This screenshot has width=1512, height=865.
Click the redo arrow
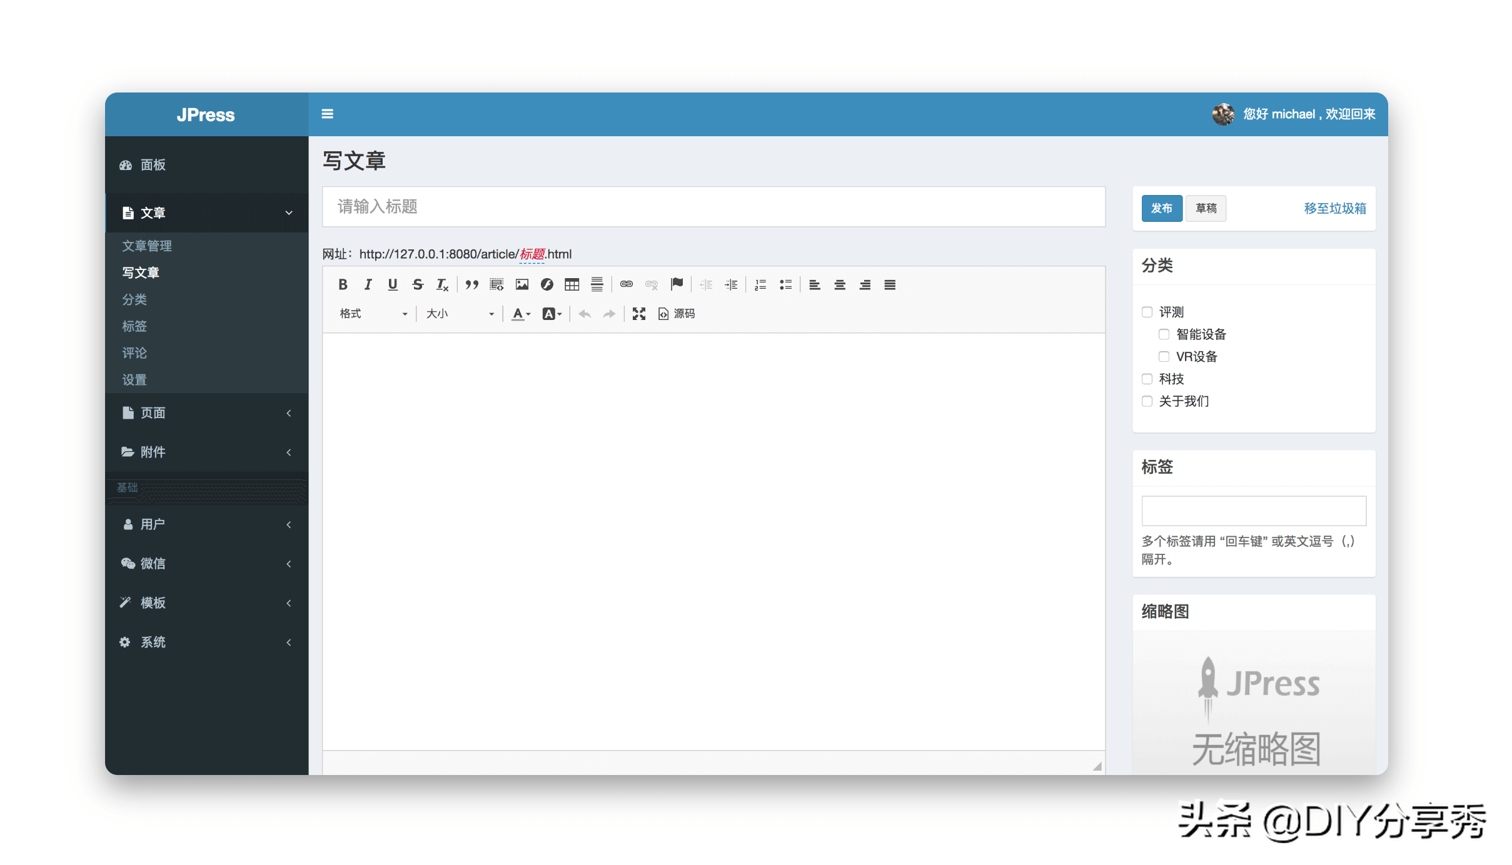point(609,314)
